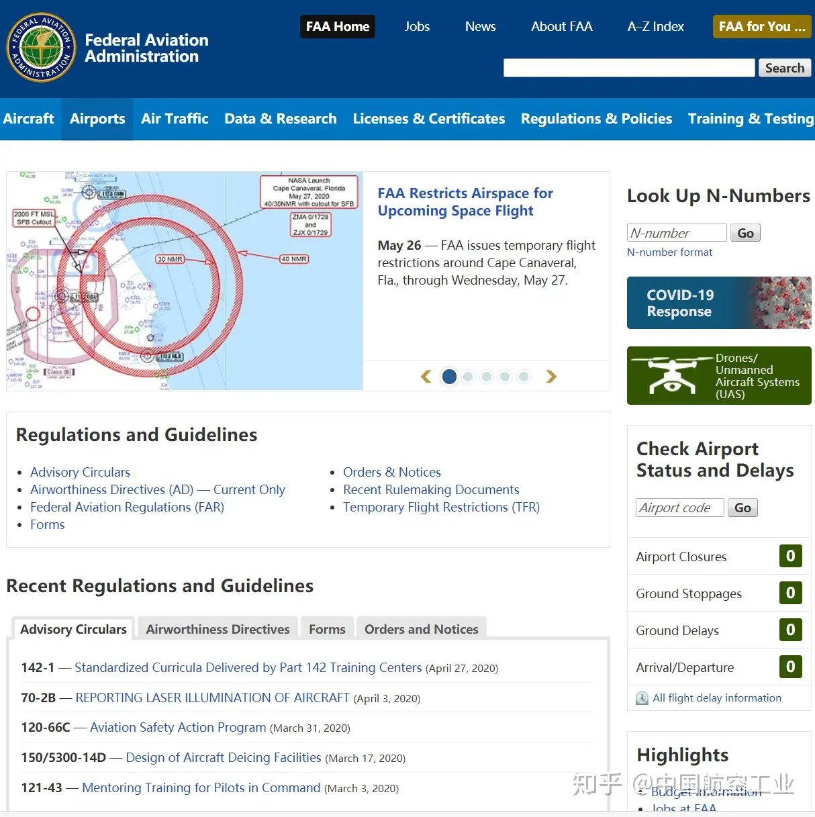Open the Jobs page
The width and height of the screenshot is (815, 817).
click(x=417, y=27)
